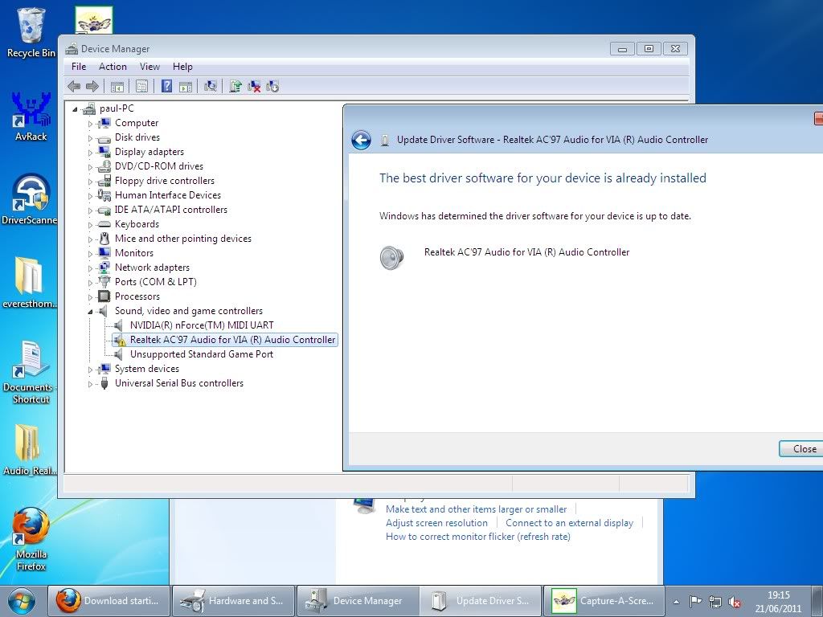Expand Universal Serial Bus controllers node
The height and width of the screenshot is (617, 823).
click(x=91, y=384)
